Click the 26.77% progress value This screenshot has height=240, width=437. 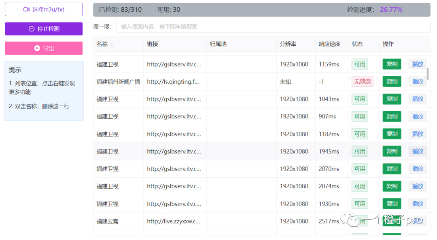pyautogui.click(x=391, y=10)
